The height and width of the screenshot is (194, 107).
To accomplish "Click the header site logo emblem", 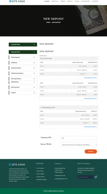I will pos(10,1).
